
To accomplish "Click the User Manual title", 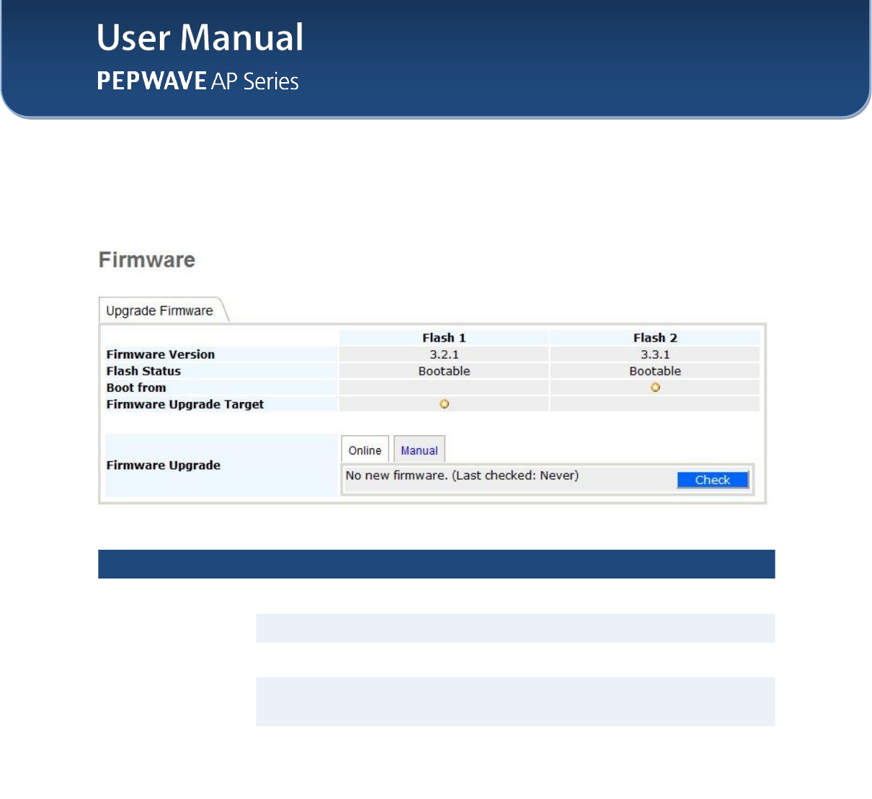I will [200, 37].
